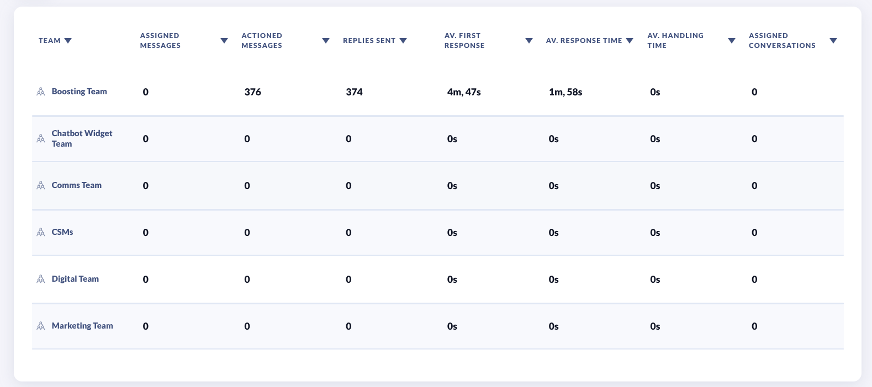
Task: Click the team icon beside Boosting Team
Action: [41, 92]
